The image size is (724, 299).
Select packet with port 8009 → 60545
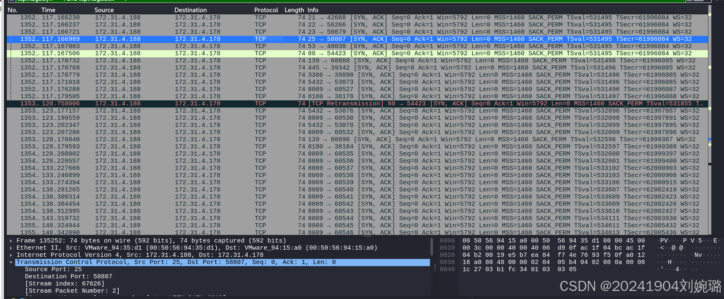pos(357,225)
